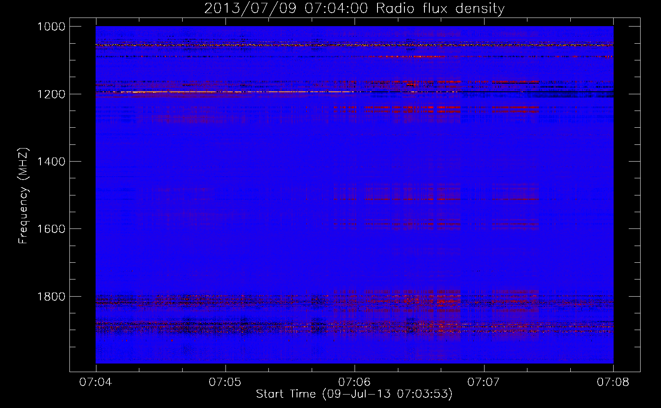Click the 07:05 time tick label
The image size is (661, 408).
(225, 382)
